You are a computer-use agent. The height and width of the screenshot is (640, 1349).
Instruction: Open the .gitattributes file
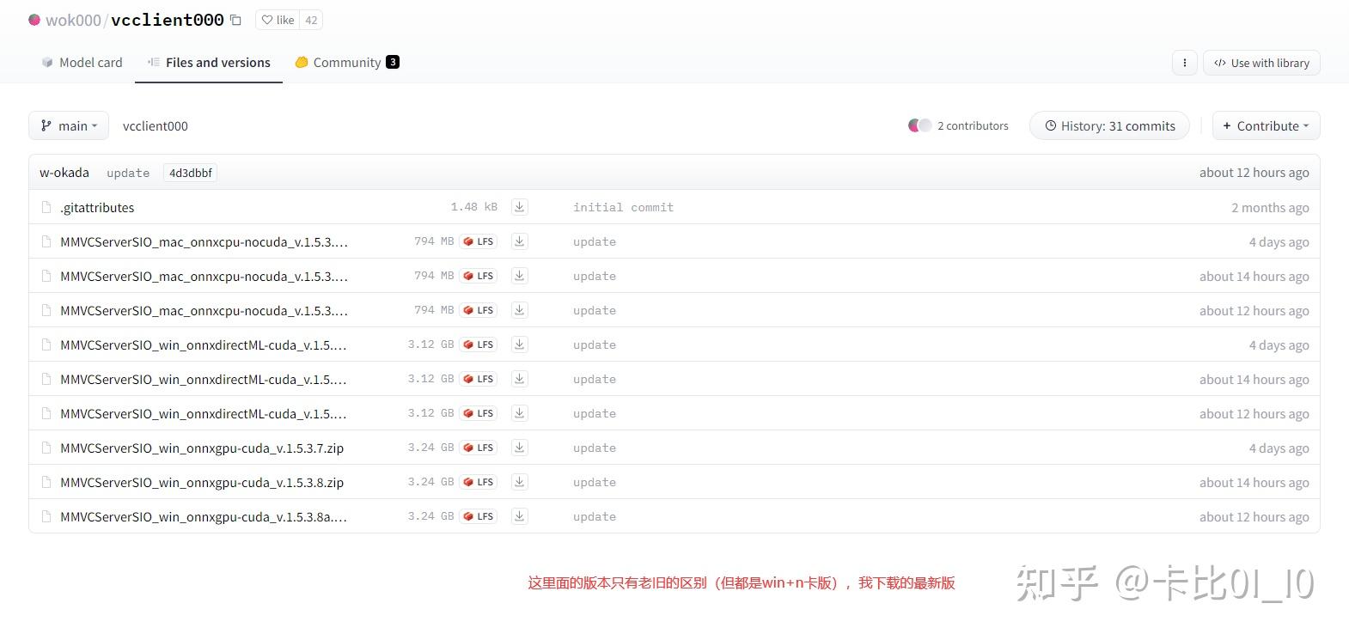tap(97, 208)
